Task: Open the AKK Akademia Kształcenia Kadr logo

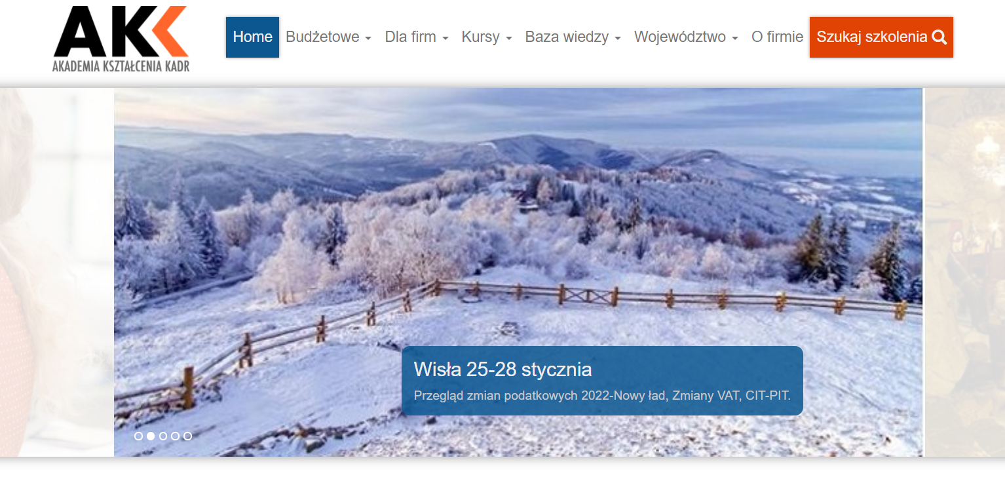Action: [121, 39]
